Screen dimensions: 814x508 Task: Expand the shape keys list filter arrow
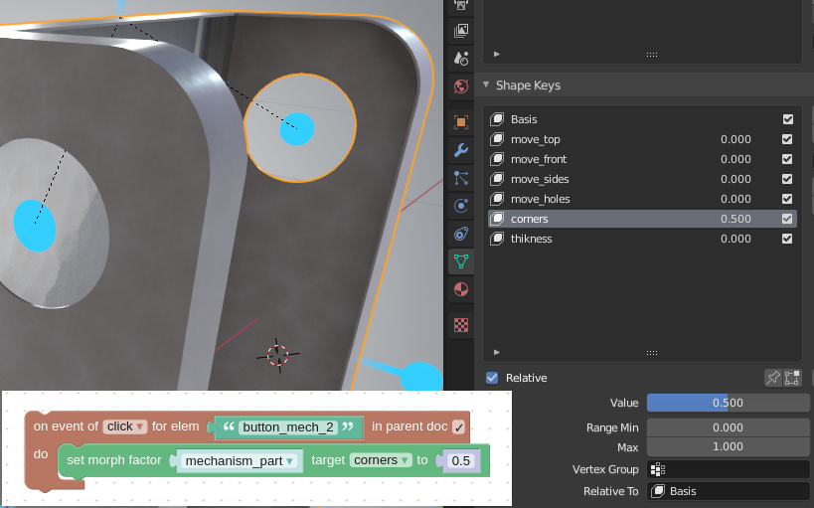497,352
